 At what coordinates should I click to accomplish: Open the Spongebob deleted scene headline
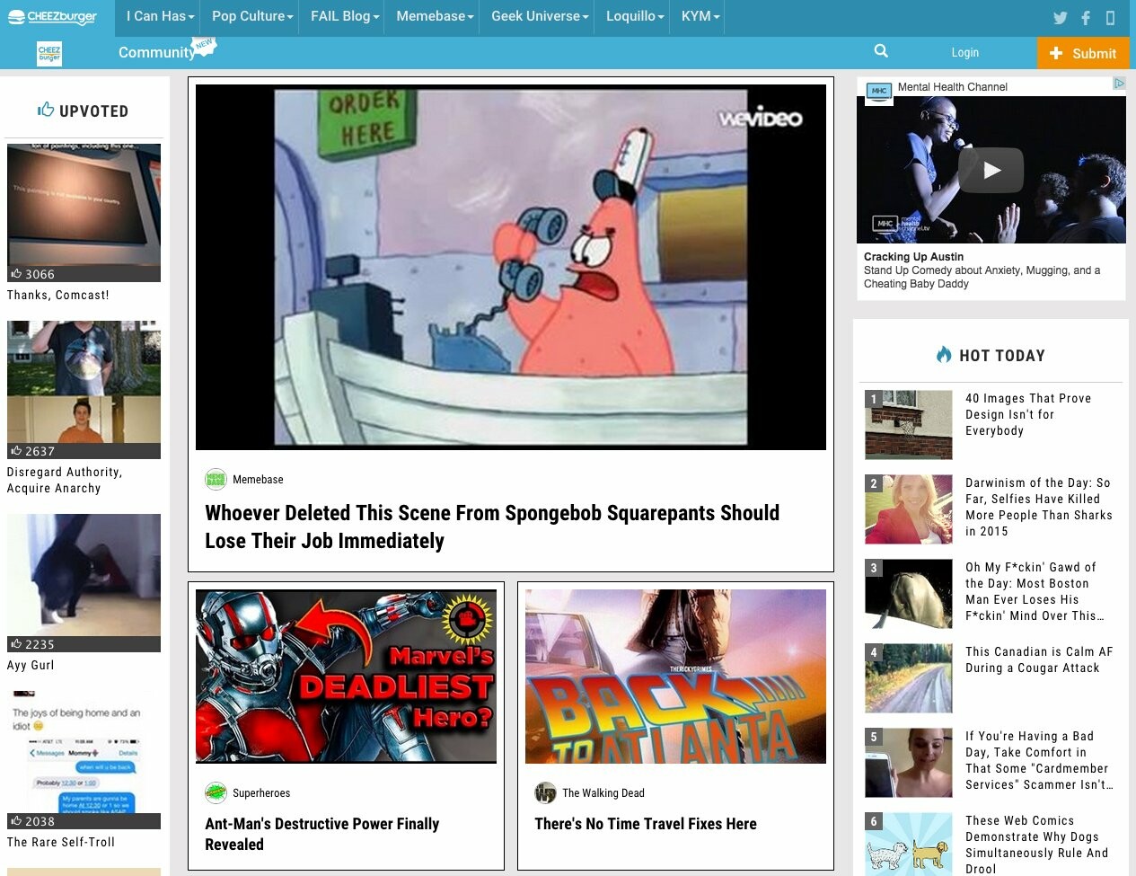click(x=492, y=526)
